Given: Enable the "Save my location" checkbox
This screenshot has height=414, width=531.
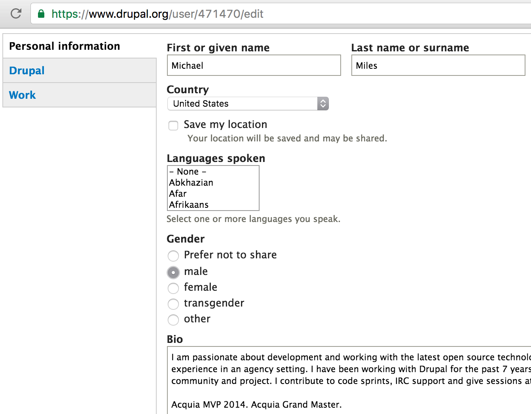Looking at the screenshot, I should (173, 125).
